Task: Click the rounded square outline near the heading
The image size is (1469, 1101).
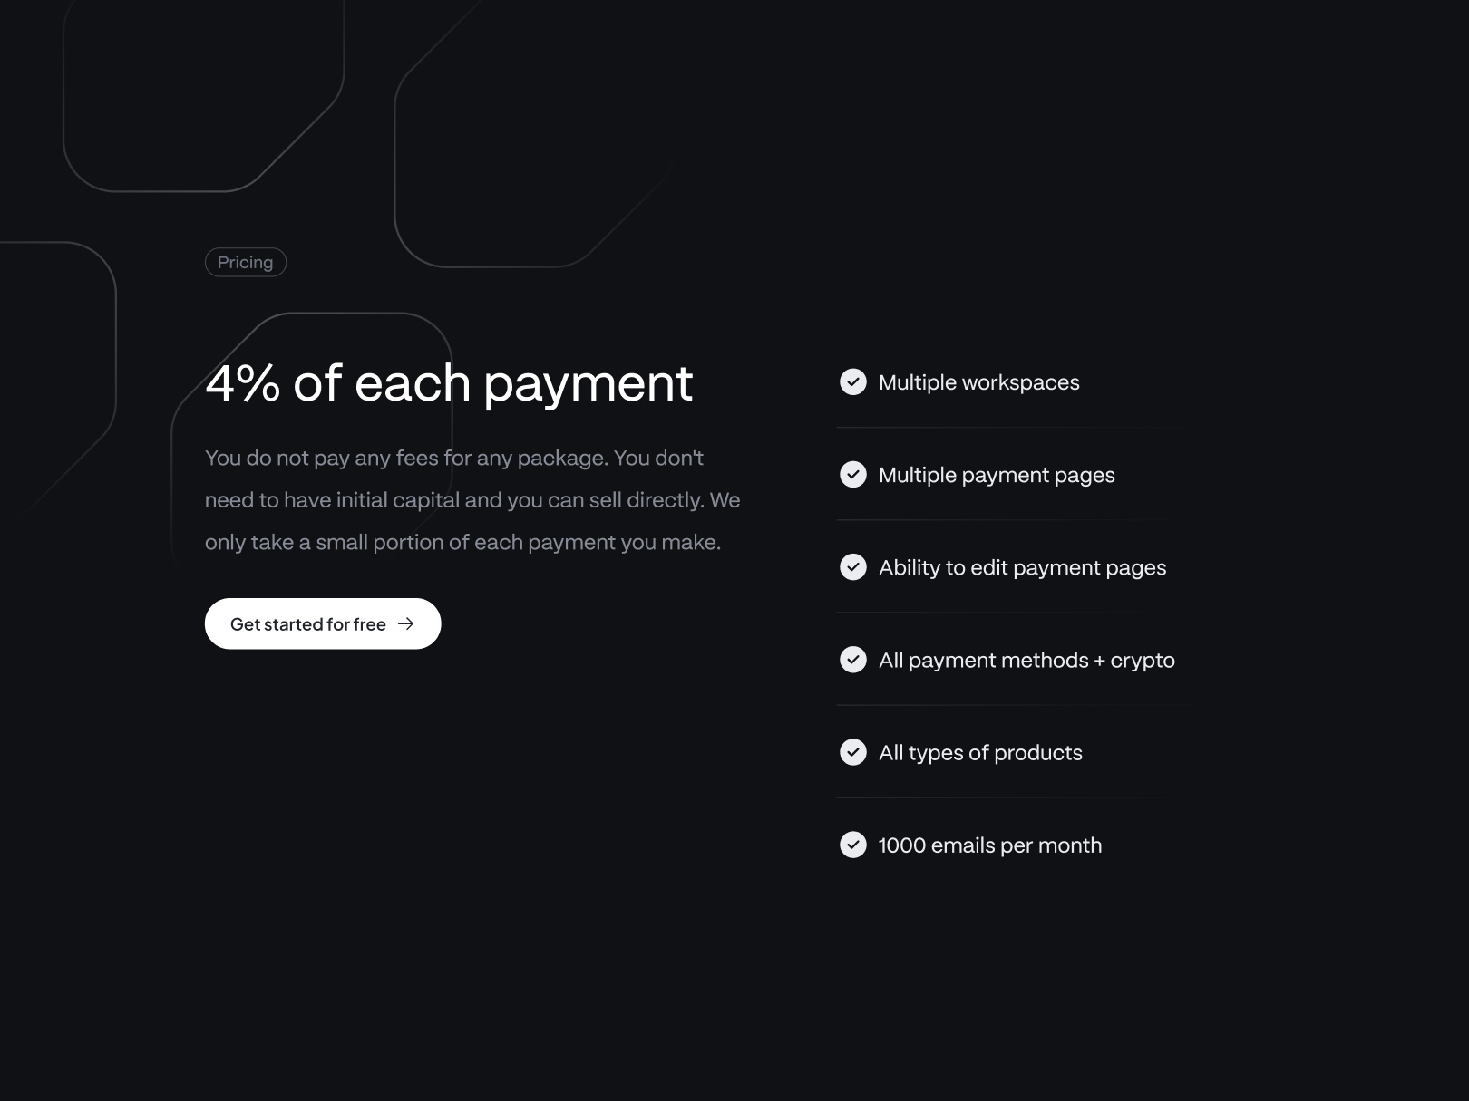Action: [x=313, y=435]
